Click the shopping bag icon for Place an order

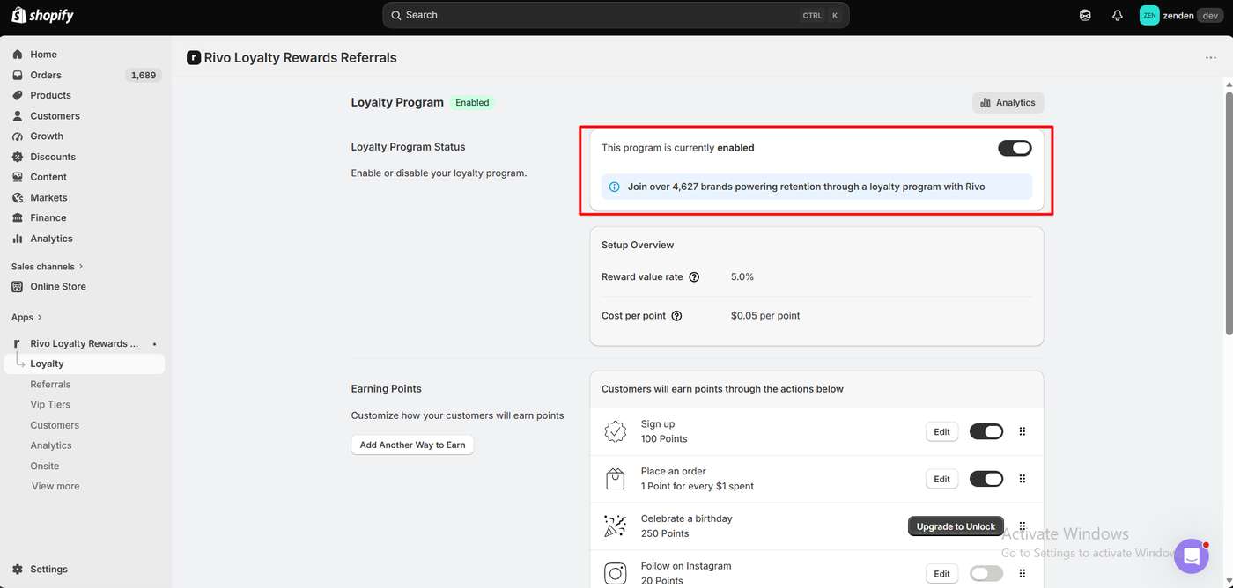[x=615, y=479]
